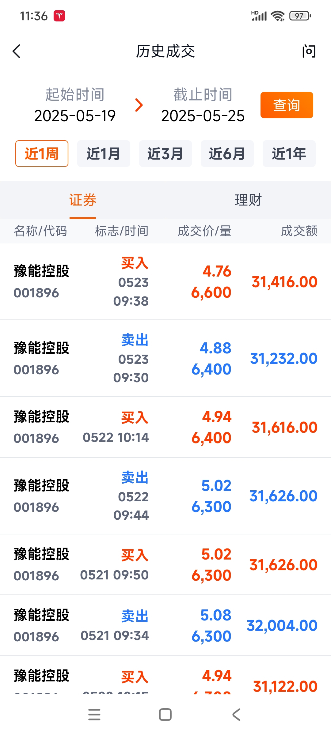Tap the battery indicator in status bar

[x=300, y=16]
